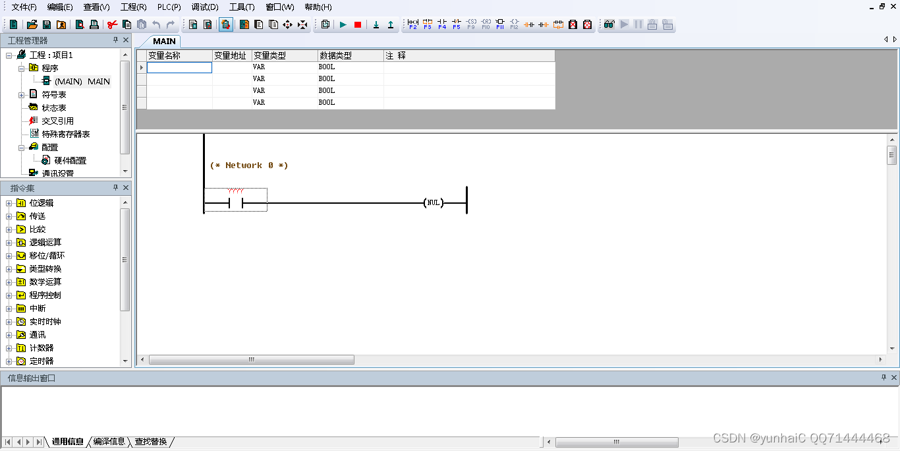Open 硬件配置 in project tree
The image size is (900, 451).
(70, 161)
